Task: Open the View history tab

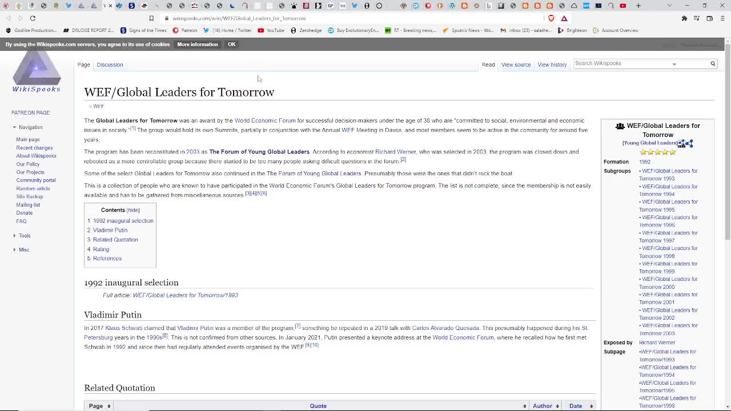Action: coord(552,65)
